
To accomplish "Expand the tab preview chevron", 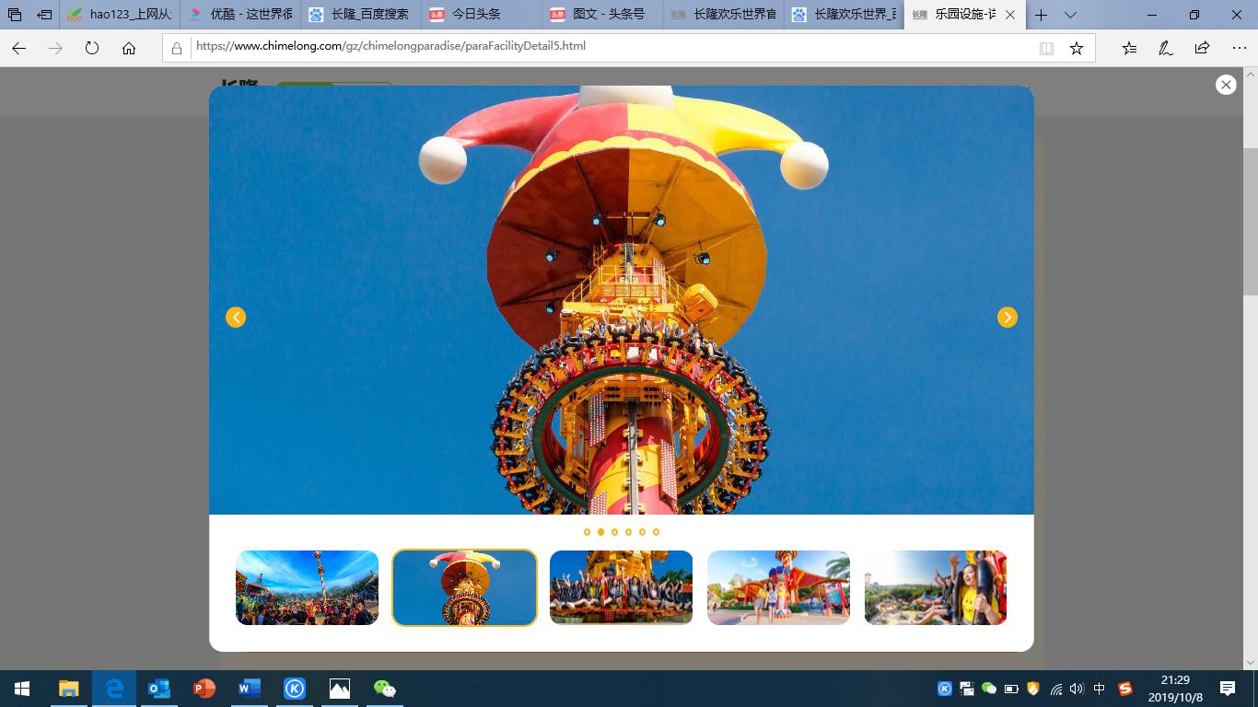I will [1070, 15].
